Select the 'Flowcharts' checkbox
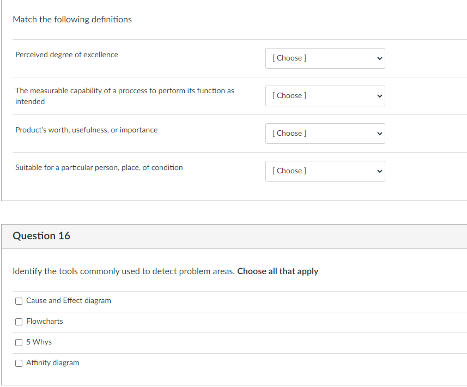The height and width of the screenshot is (387, 467). point(19,322)
